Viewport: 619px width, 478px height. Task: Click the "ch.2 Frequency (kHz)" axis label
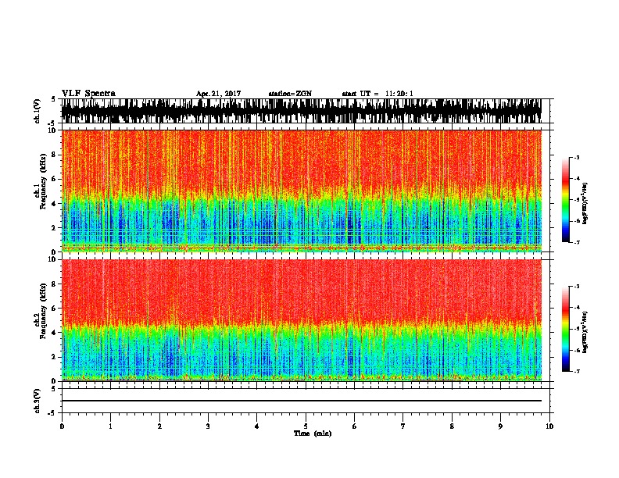click(x=40, y=311)
